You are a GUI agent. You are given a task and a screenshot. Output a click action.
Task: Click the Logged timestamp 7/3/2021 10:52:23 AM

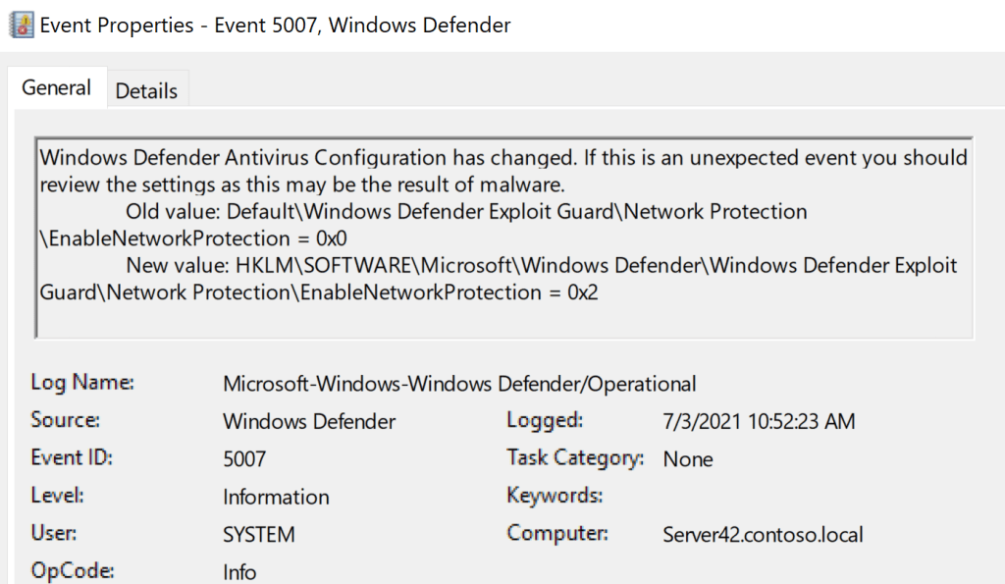759,422
